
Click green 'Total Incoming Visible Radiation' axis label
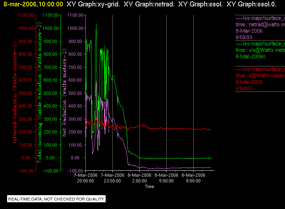click(x=39, y=93)
